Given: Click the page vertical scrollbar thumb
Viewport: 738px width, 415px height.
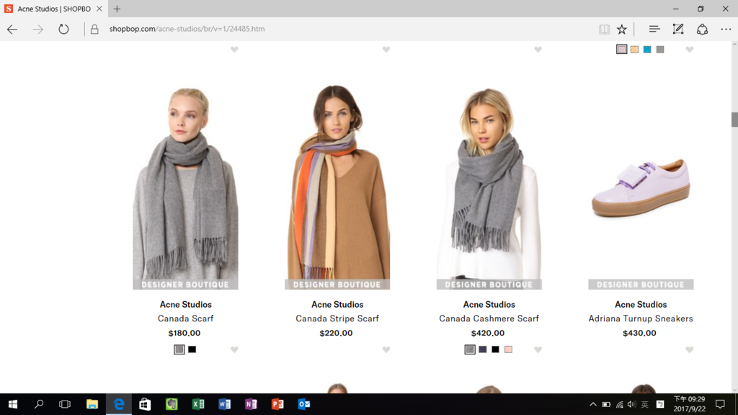Looking at the screenshot, I should pos(734,120).
